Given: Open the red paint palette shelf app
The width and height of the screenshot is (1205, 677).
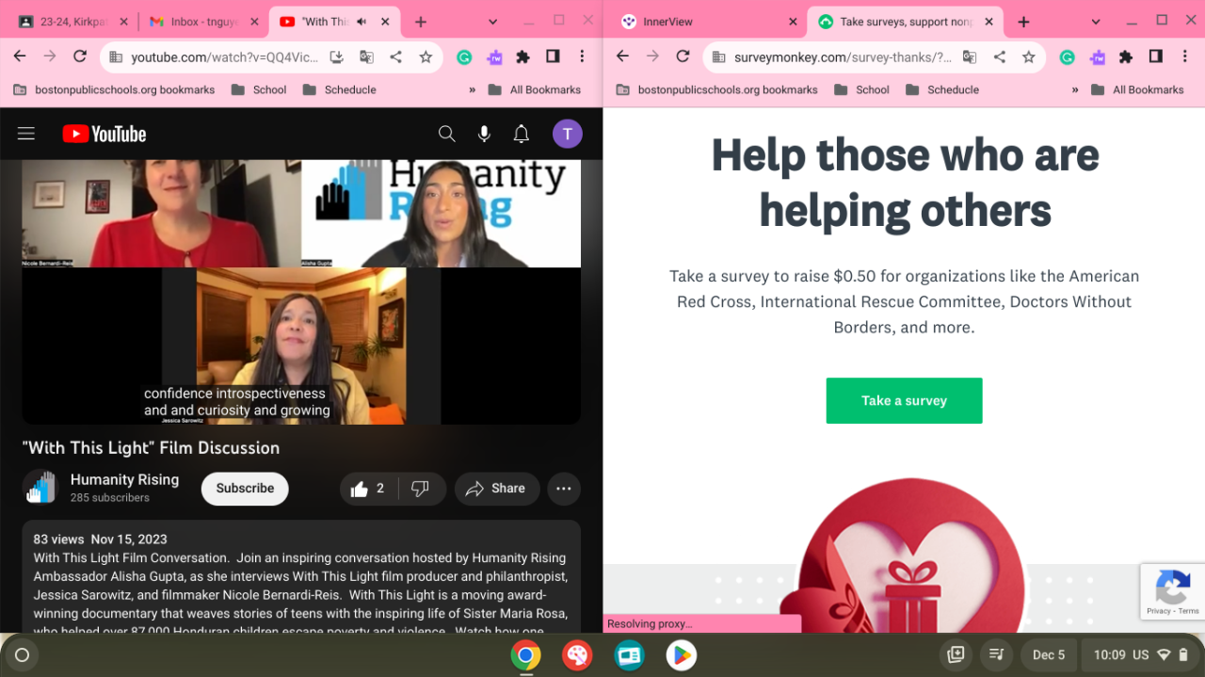Looking at the screenshot, I should pos(577,655).
